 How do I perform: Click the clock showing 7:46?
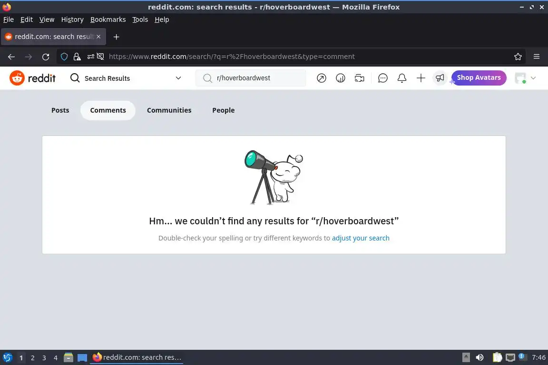[x=538, y=357]
